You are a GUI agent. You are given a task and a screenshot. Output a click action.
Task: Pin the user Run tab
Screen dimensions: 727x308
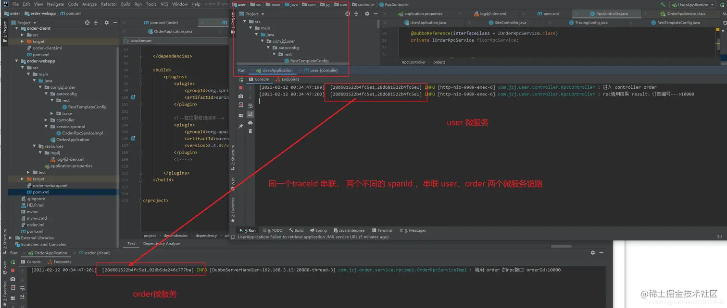point(241,126)
